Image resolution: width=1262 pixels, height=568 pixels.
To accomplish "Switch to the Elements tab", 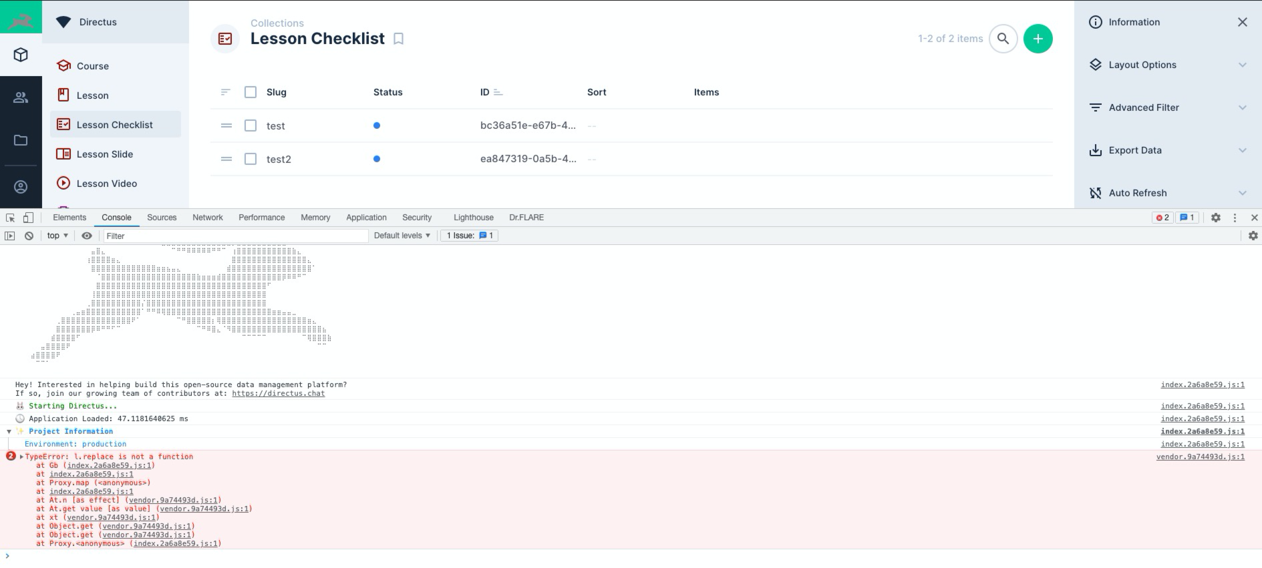I will [69, 218].
